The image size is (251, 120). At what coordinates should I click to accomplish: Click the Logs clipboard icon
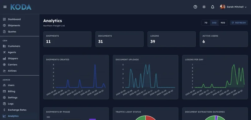coord(4,104)
